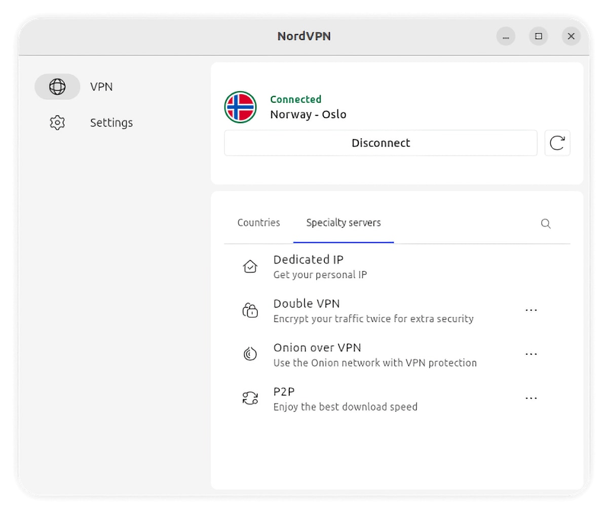Click the Onion over VPN icon

[x=250, y=354]
